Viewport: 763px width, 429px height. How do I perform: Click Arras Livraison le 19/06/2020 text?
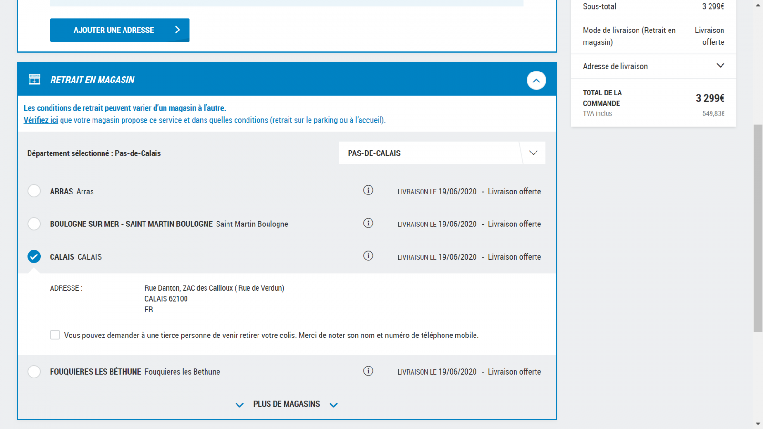coord(437,191)
